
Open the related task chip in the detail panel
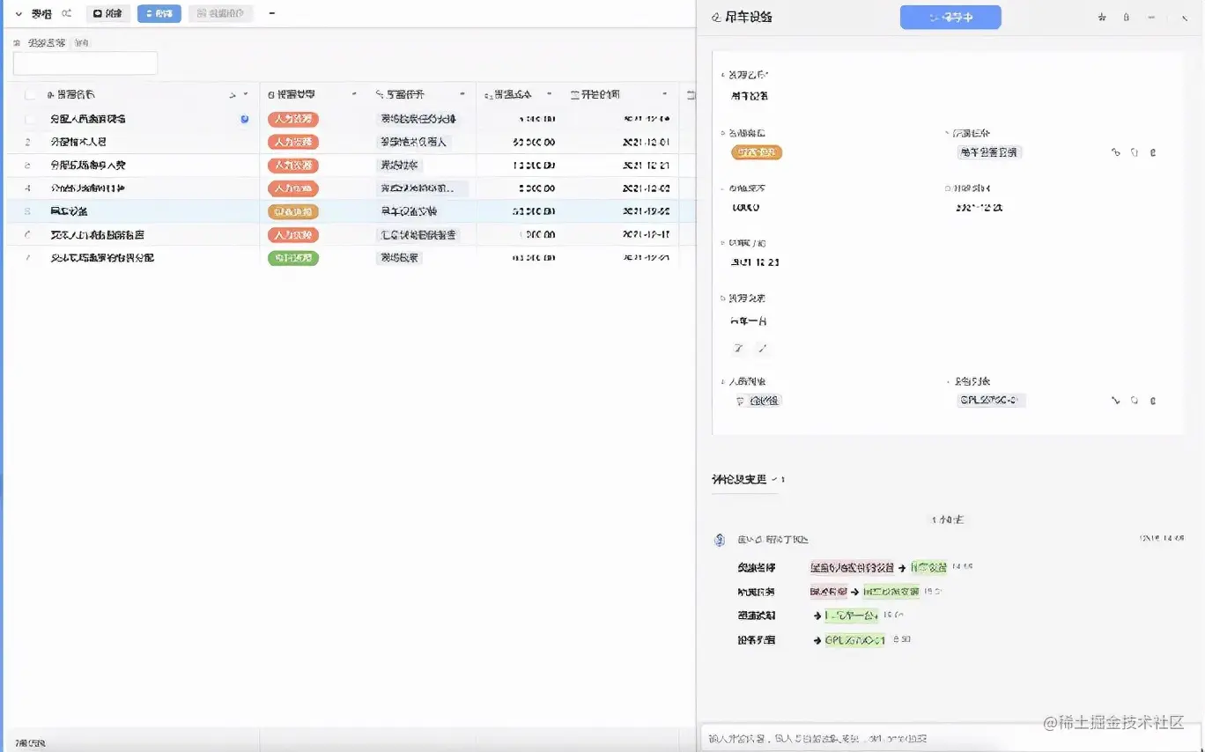tap(990, 152)
